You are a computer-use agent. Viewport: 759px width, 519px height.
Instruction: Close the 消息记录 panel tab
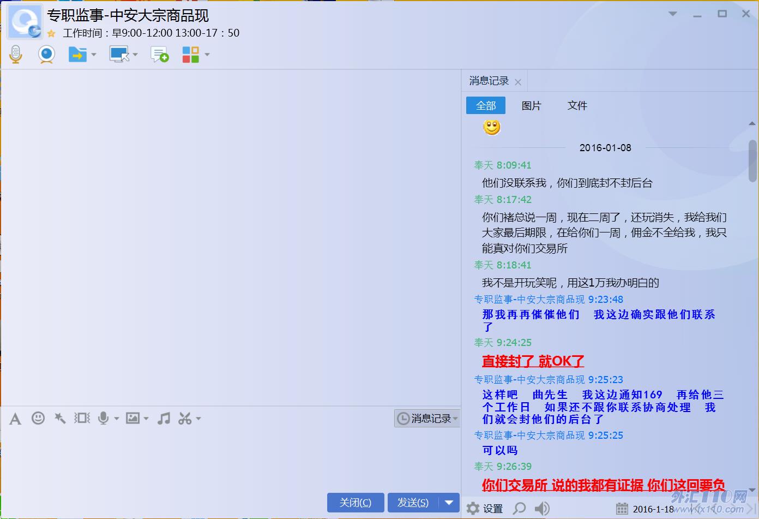518,82
